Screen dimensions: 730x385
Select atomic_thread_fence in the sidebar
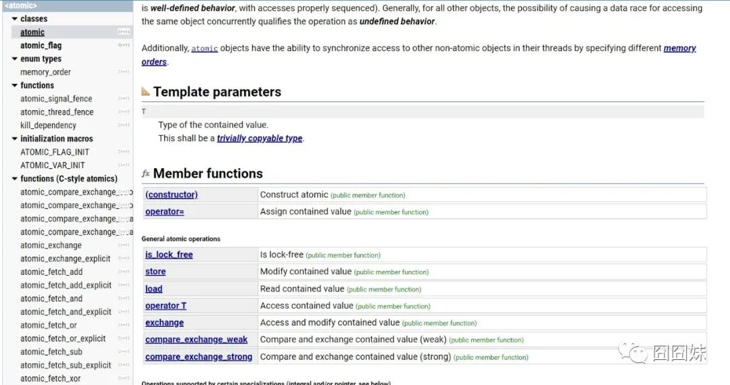pyautogui.click(x=57, y=112)
